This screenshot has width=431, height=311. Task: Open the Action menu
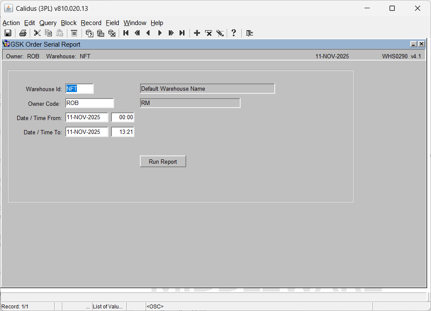pos(11,23)
